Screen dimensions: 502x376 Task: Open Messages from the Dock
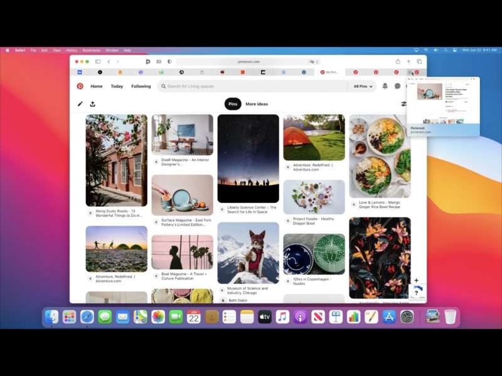[x=105, y=317]
